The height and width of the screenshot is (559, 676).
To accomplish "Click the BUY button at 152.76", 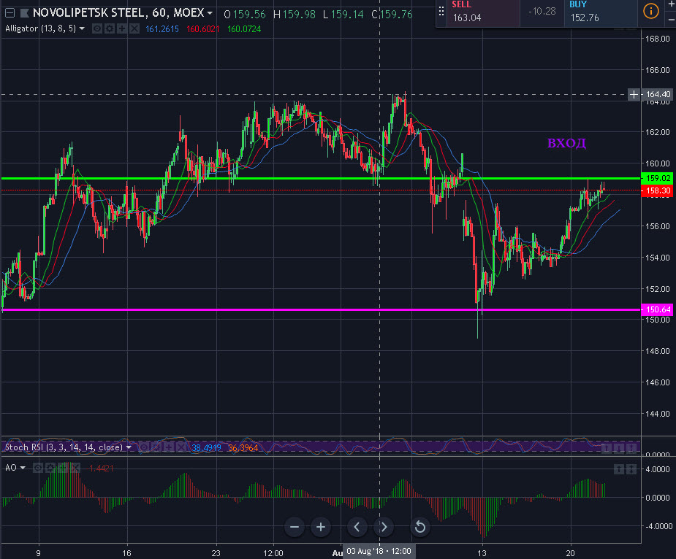I will click(x=600, y=12).
